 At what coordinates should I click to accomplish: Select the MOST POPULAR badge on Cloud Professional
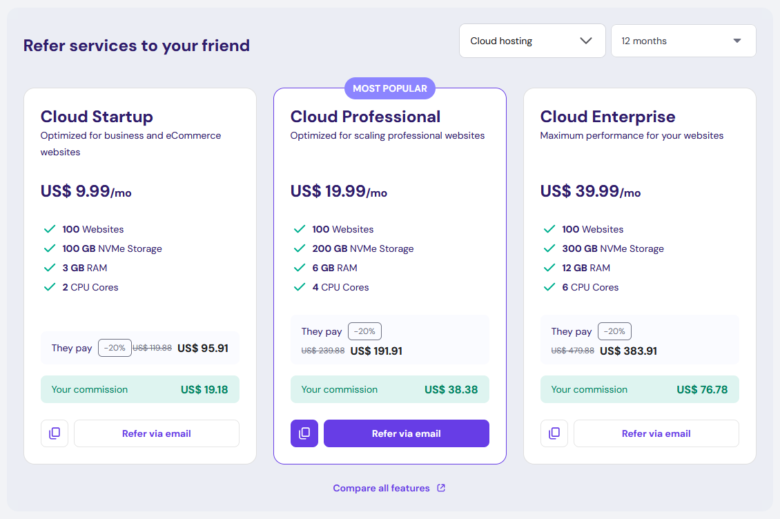click(x=389, y=88)
